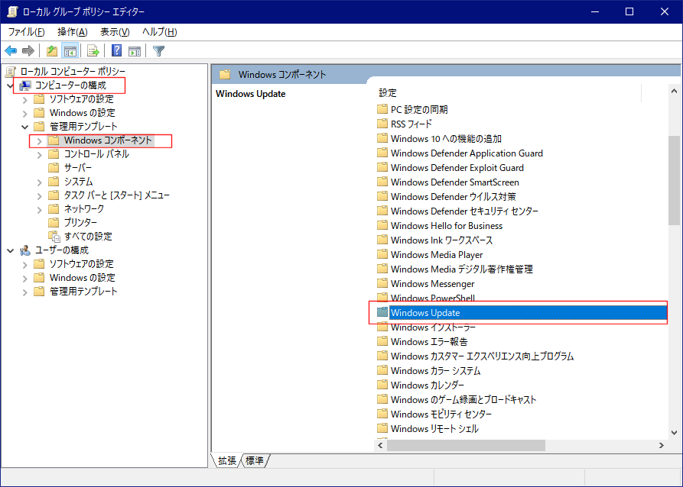This screenshot has height=487, width=683.
Task: Click the コンピューターの構成 computer icon
Action: (x=25, y=85)
